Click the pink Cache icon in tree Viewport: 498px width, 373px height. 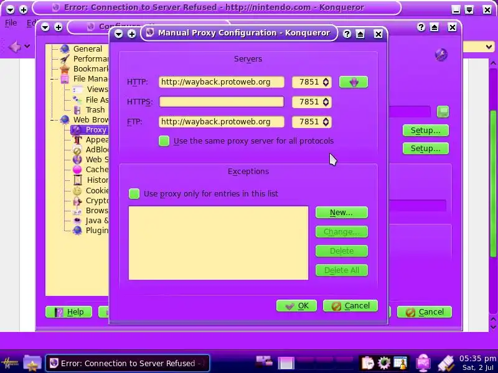coord(77,170)
